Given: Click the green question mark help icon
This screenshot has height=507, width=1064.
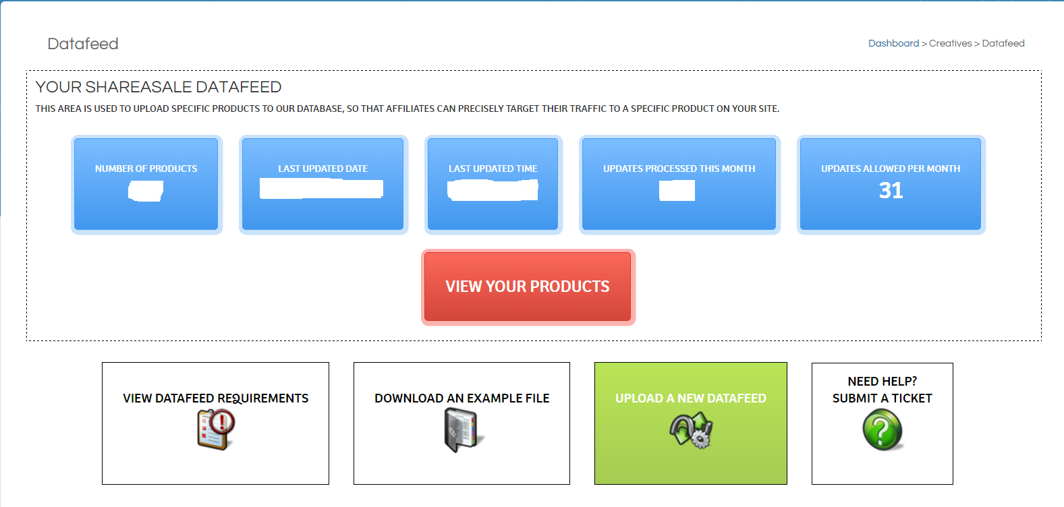Looking at the screenshot, I should (x=883, y=430).
